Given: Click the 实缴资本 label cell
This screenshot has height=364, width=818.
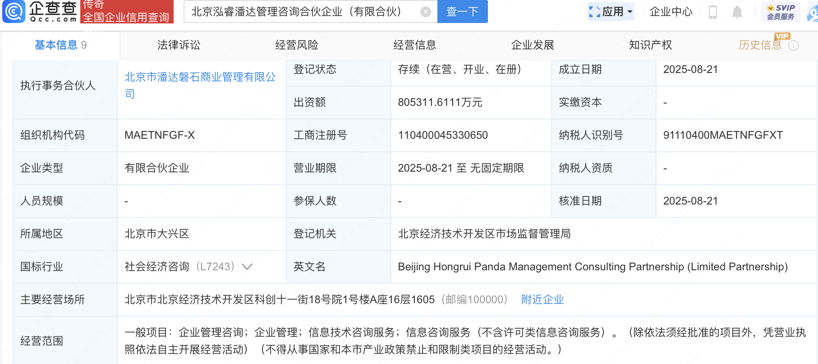Looking at the screenshot, I should pyautogui.click(x=604, y=102).
